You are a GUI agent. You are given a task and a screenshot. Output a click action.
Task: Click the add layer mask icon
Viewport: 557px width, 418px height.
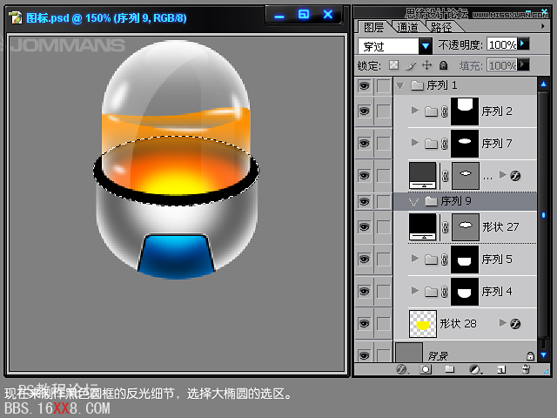tap(426, 369)
